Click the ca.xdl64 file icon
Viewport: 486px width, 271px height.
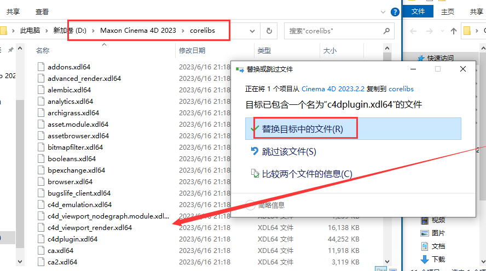(41, 250)
